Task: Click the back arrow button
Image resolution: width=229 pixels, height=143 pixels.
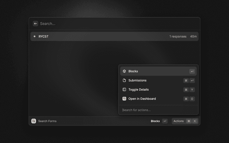Action: [35, 24]
